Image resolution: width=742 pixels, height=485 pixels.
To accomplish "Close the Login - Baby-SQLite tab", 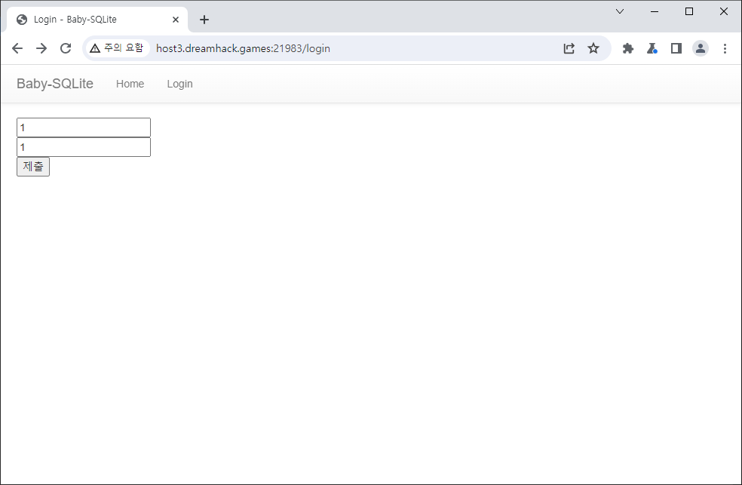I will pos(175,20).
